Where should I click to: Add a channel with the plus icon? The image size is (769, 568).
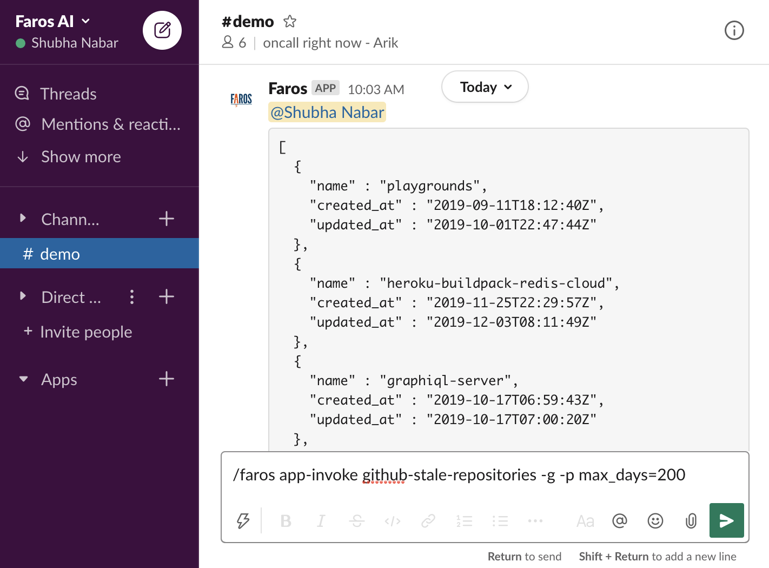click(x=167, y=219)
